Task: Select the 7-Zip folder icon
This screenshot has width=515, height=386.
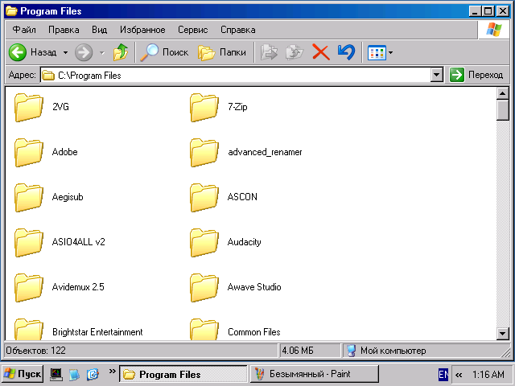Action: 204,107
